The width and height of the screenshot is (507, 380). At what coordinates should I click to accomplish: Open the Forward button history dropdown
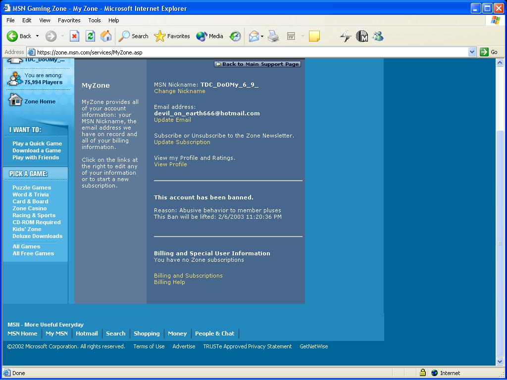62,36
